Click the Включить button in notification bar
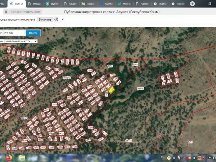 coord(45,20)
